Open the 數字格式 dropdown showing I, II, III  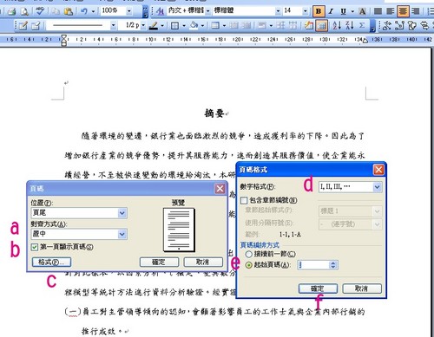(x=377, y=187)
